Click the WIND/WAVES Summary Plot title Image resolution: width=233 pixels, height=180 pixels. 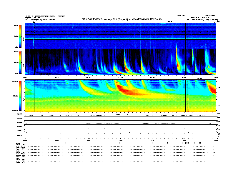(122, 19)
